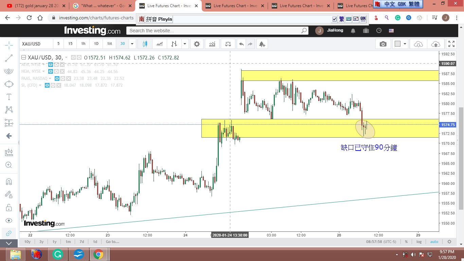
Task: Undo the last chart action
Action: click(x=241, y=44)
